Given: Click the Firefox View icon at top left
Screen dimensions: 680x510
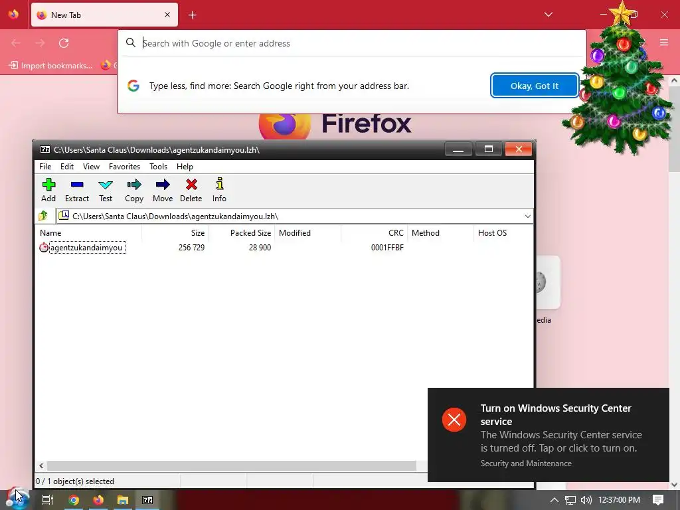Looking at the screenshot, I should tap(13, 15).
